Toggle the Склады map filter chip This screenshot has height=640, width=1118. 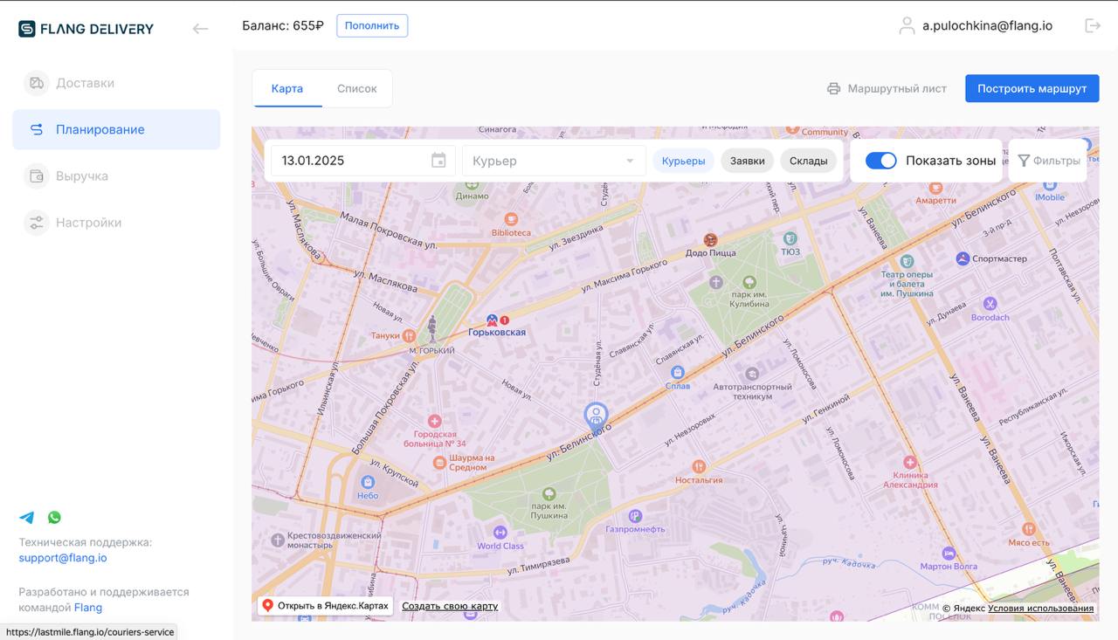click(x=808, y=161)
